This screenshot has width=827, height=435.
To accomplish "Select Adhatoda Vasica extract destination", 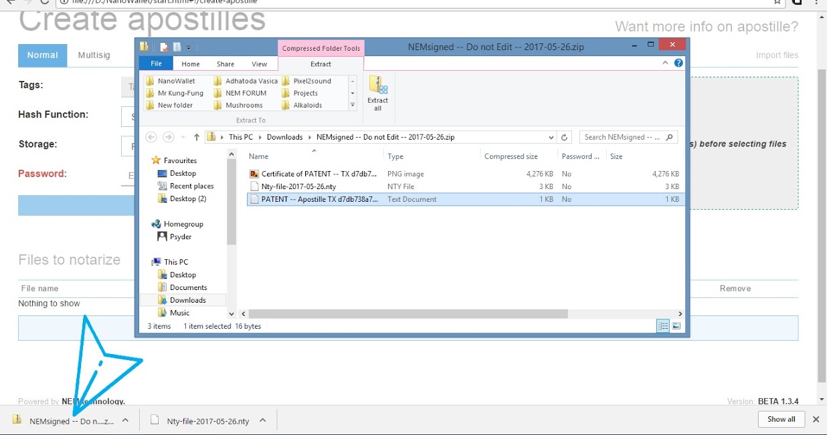I will tap(246, 81).
